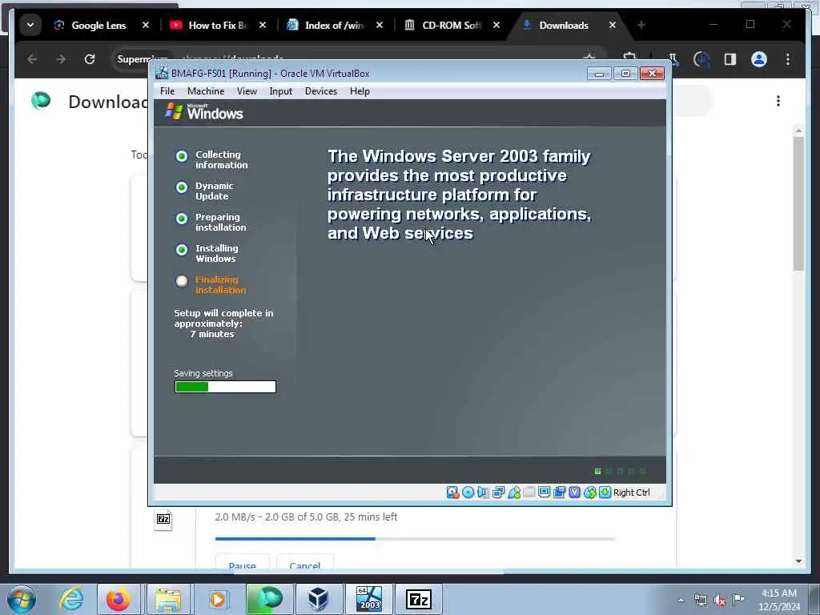Close the Downloads tab

tap(613, 25)
